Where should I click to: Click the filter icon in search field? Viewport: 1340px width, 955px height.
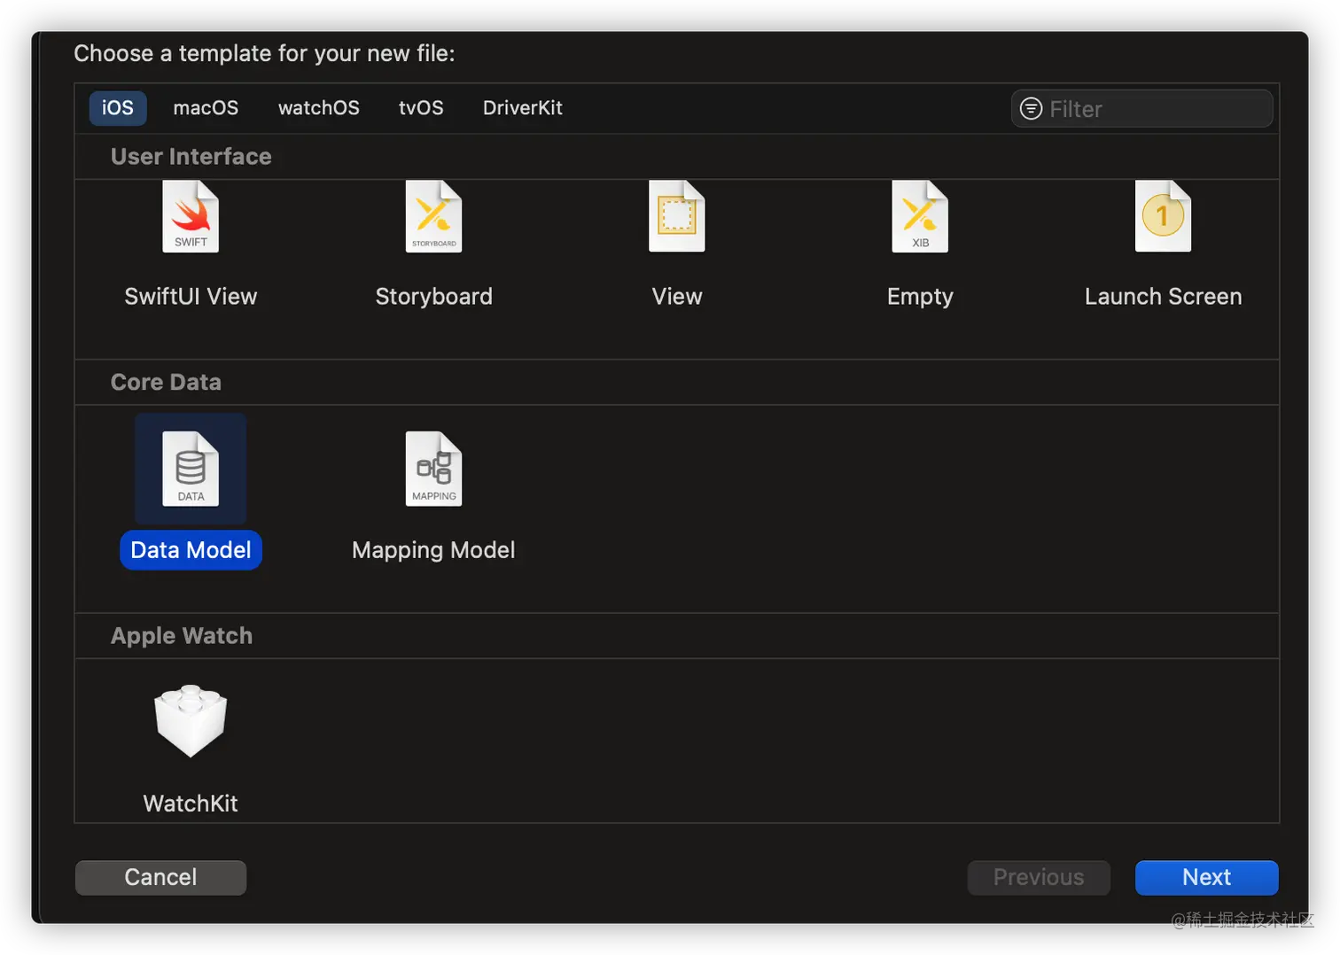coord(1031,109)
